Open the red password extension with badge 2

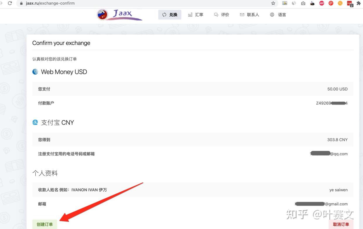pyautogui.click(x=350, y=4)
